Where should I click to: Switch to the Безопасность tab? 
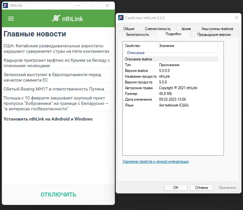[x=137, y=35]
